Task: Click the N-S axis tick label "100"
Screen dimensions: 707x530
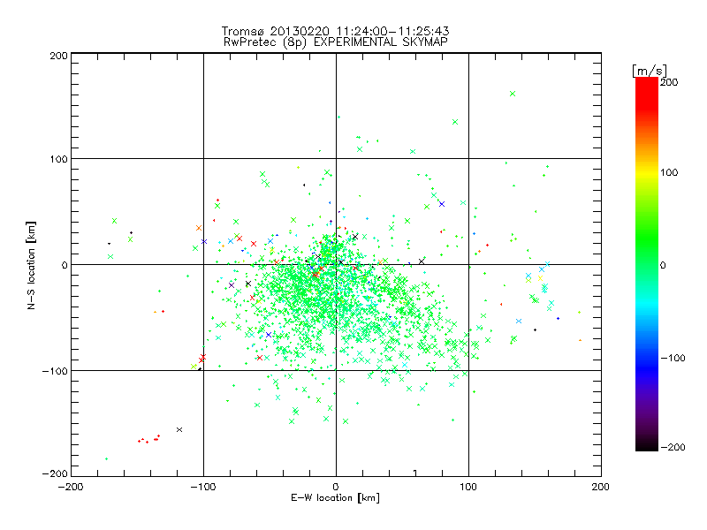Action: click(x=58, y=159)
